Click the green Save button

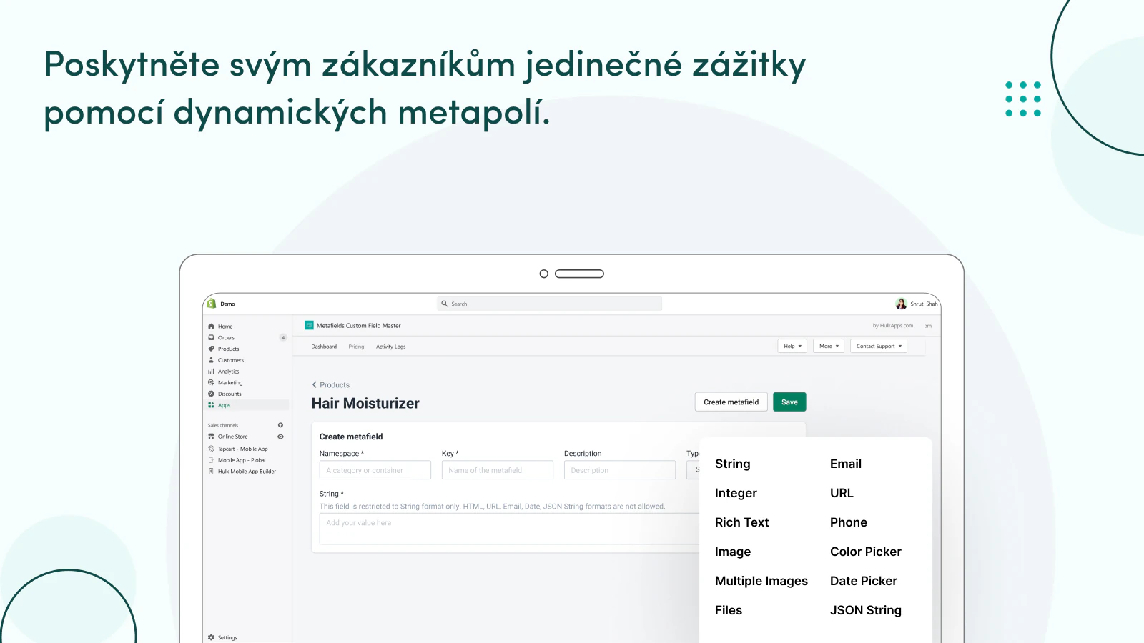789,402
